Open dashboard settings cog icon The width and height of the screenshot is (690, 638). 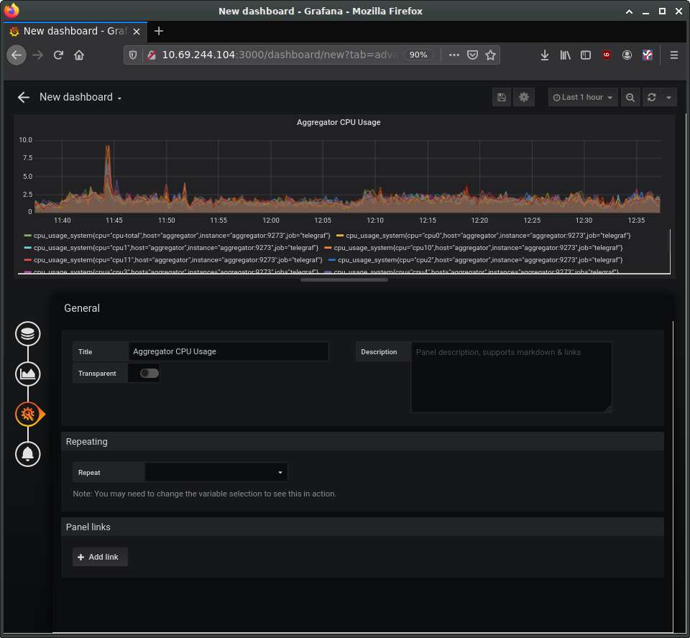click(x=524, y=97)
